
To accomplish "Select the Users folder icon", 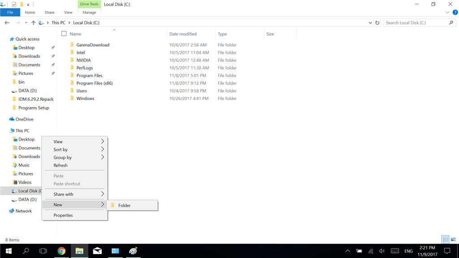I will click(72, 90).
